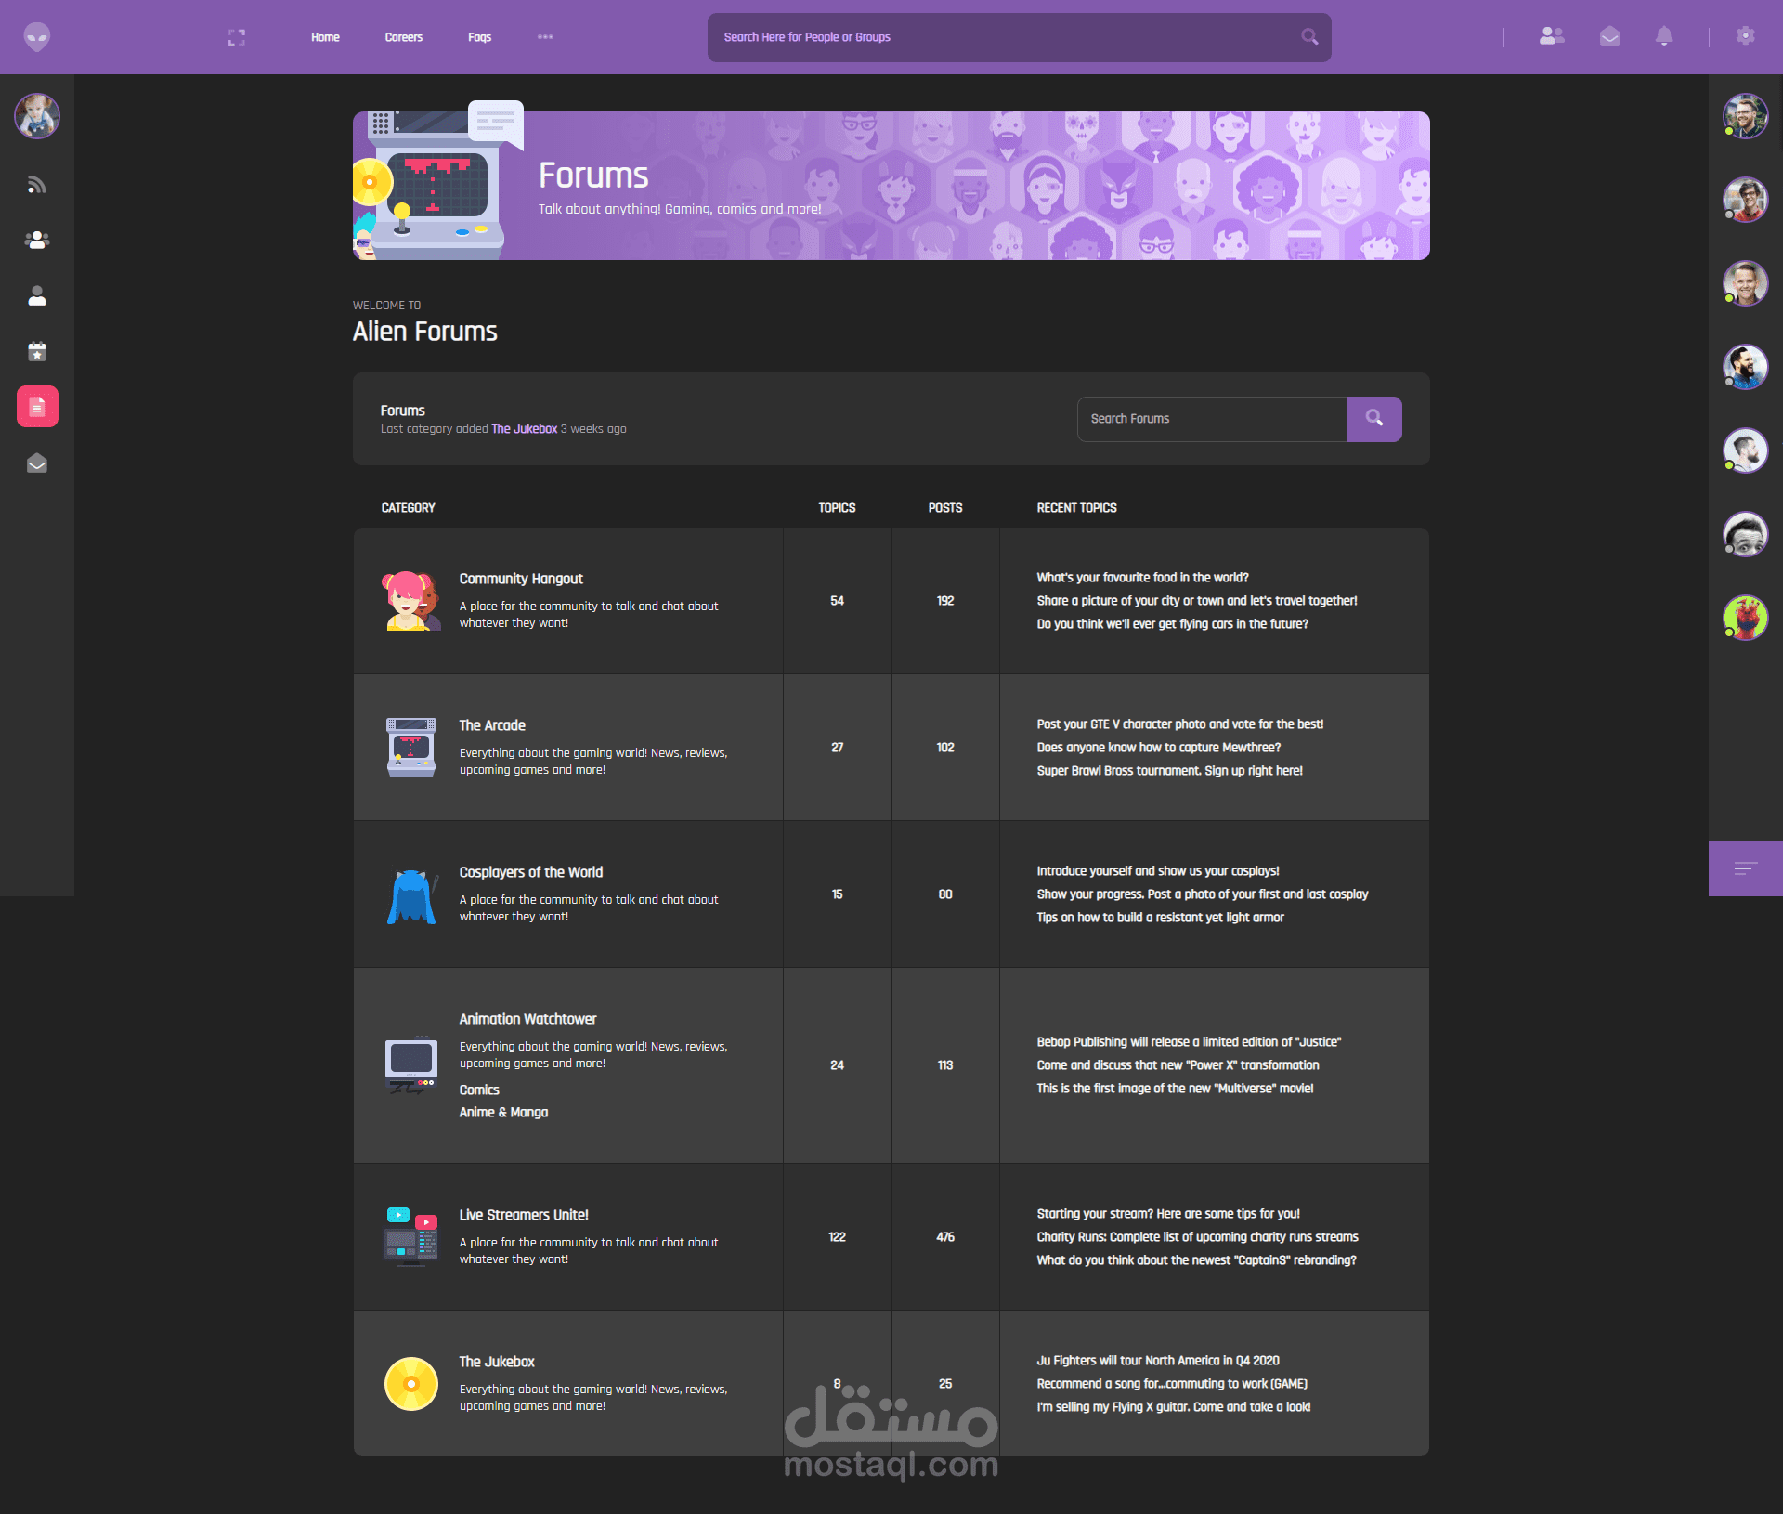
Task: Open the groups icon in left sidebar
Action: (36, 240)
